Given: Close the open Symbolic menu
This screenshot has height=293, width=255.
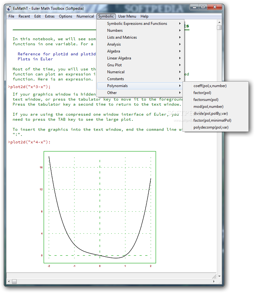Looking at the screenshot, I should [x=106, y=16].
